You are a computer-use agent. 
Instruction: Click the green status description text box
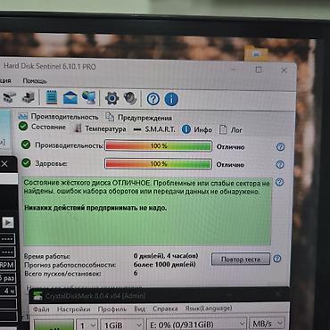tap(147, 211)
